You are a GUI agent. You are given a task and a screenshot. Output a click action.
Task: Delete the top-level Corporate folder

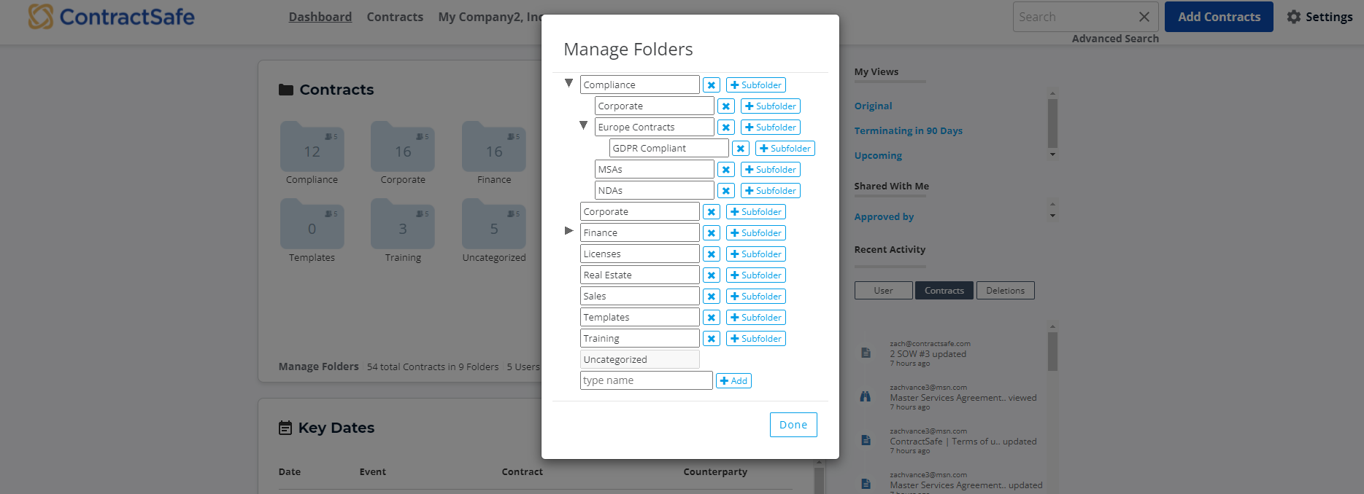point(712,212)
